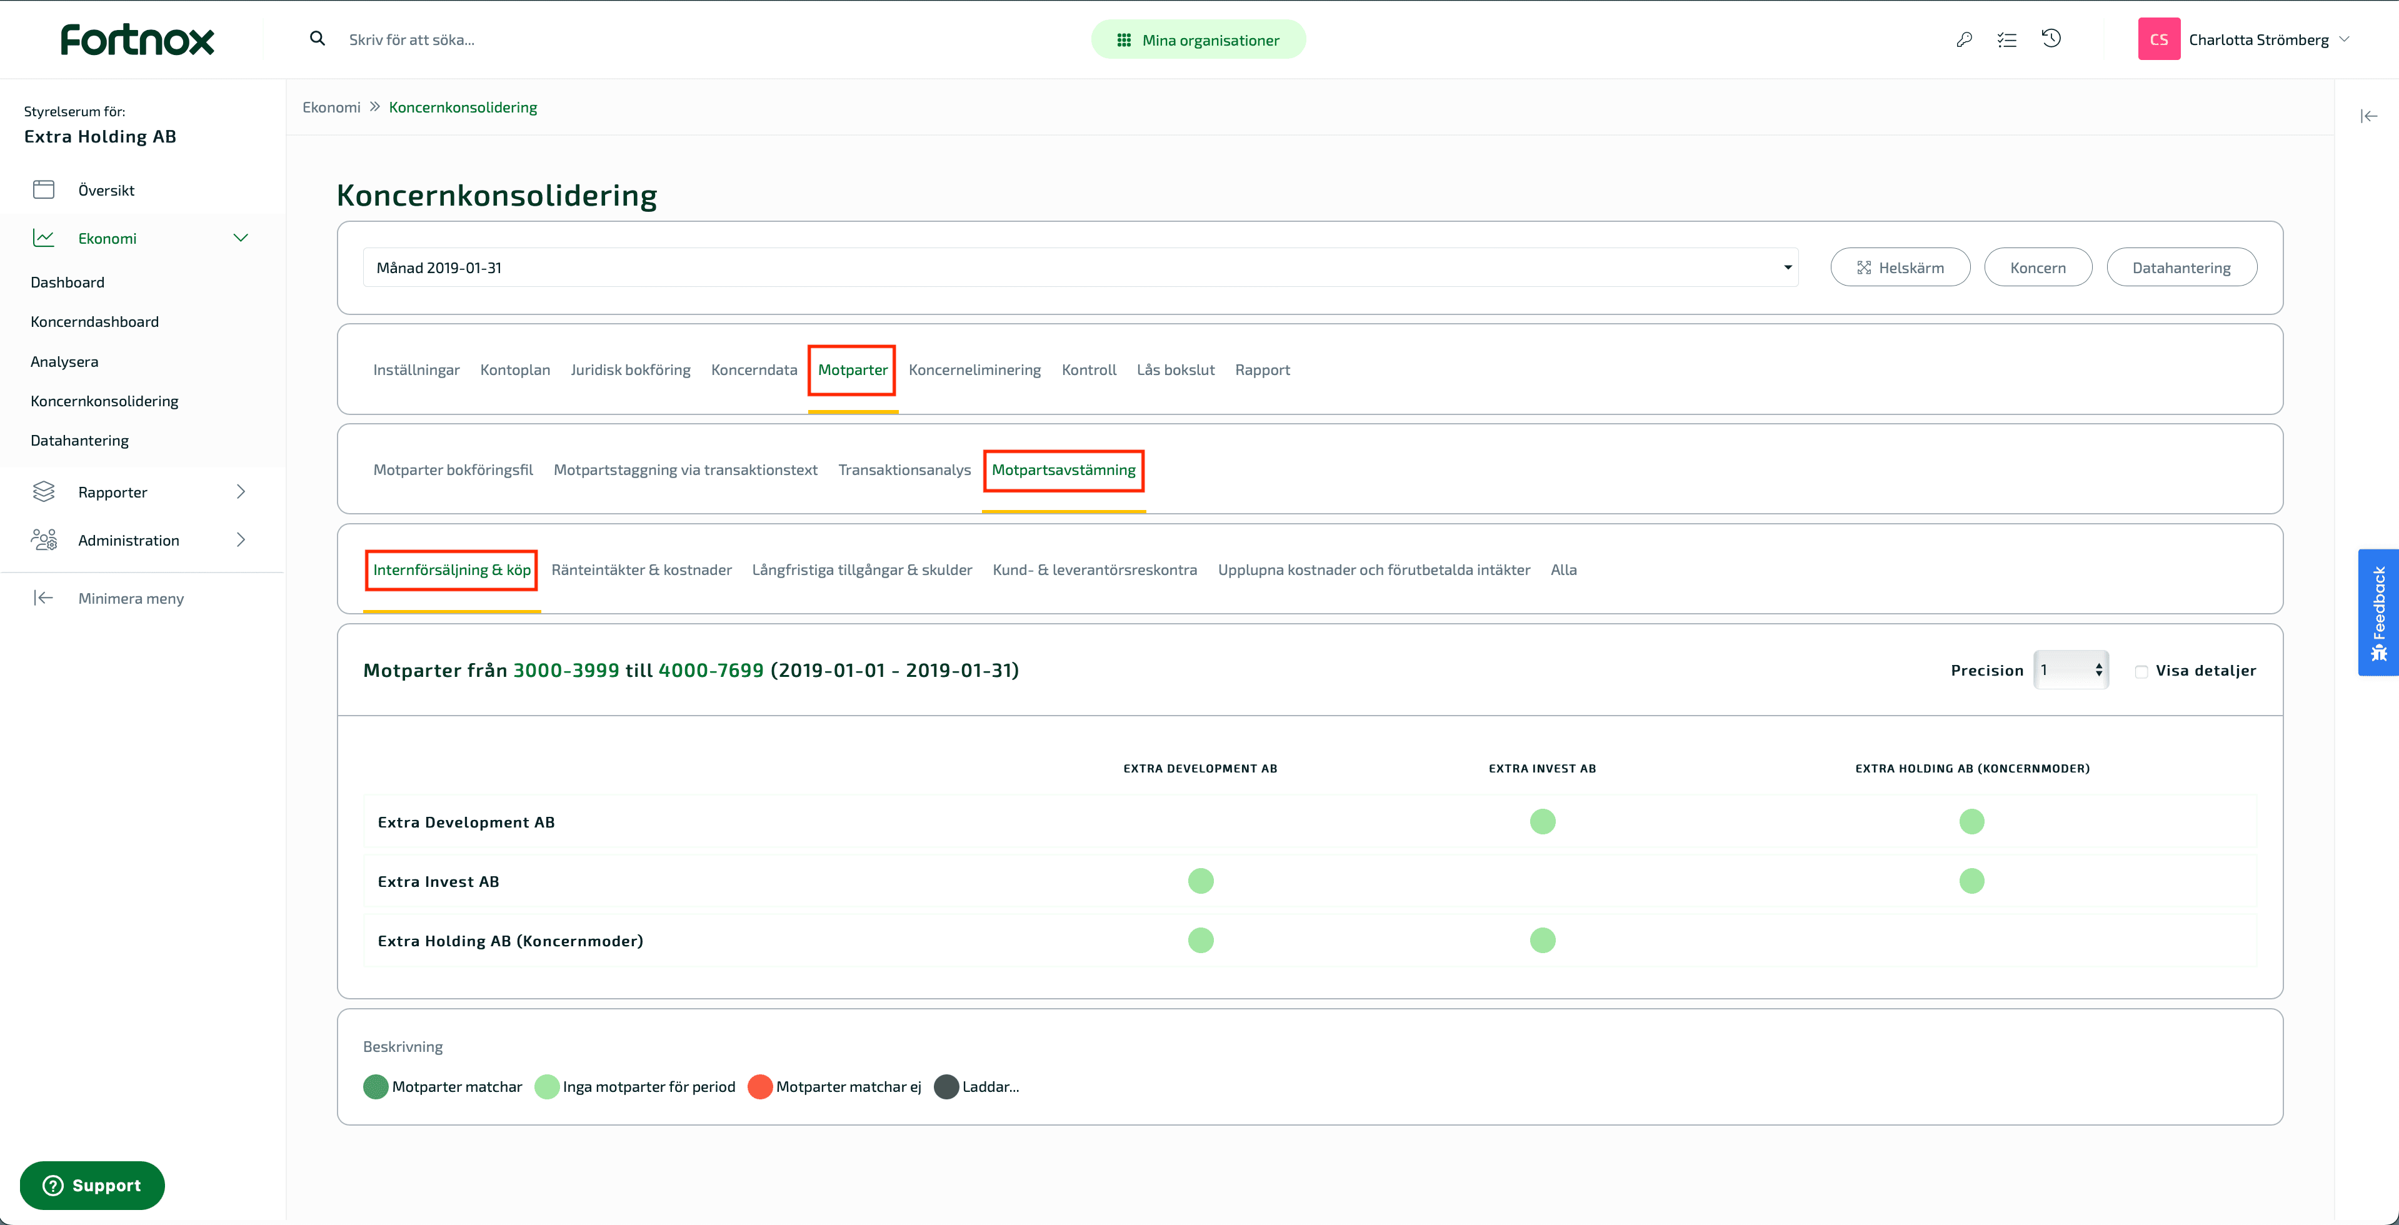Open Transaktionsanalys subtab
Viewport: 2399px width, 1225px height.
[x=904, y=469]
